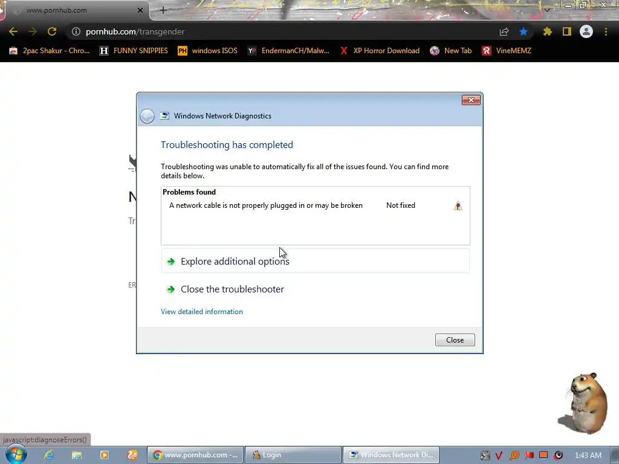Click the orange square tray icon
The image size is (619, 464).
point(543,455)
